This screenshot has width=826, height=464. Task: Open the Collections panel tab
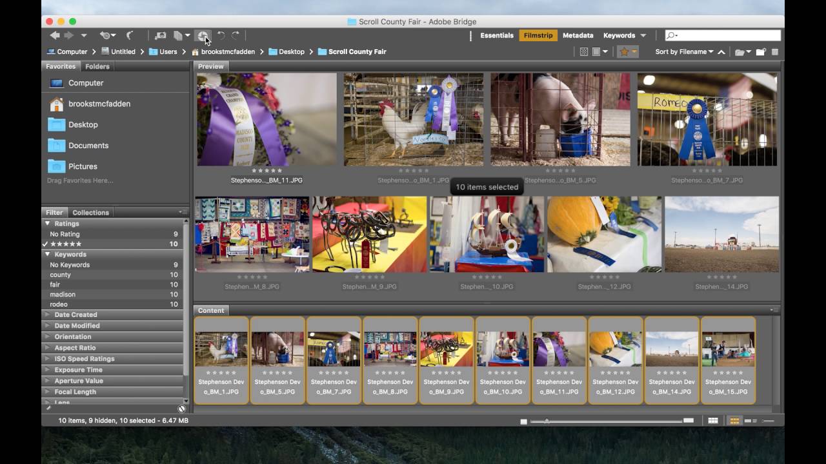pos(91,212)
